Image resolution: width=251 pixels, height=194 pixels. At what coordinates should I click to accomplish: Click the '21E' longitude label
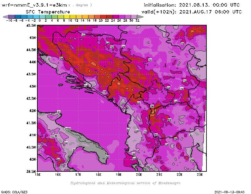[x=159, y=175]
